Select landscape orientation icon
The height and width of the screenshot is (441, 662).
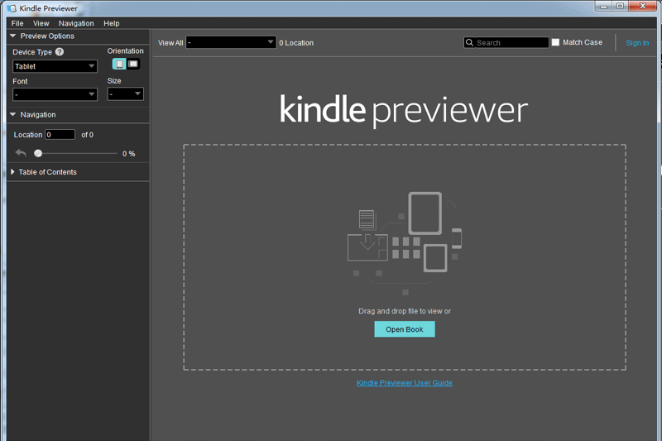click(x=133, y=65)
